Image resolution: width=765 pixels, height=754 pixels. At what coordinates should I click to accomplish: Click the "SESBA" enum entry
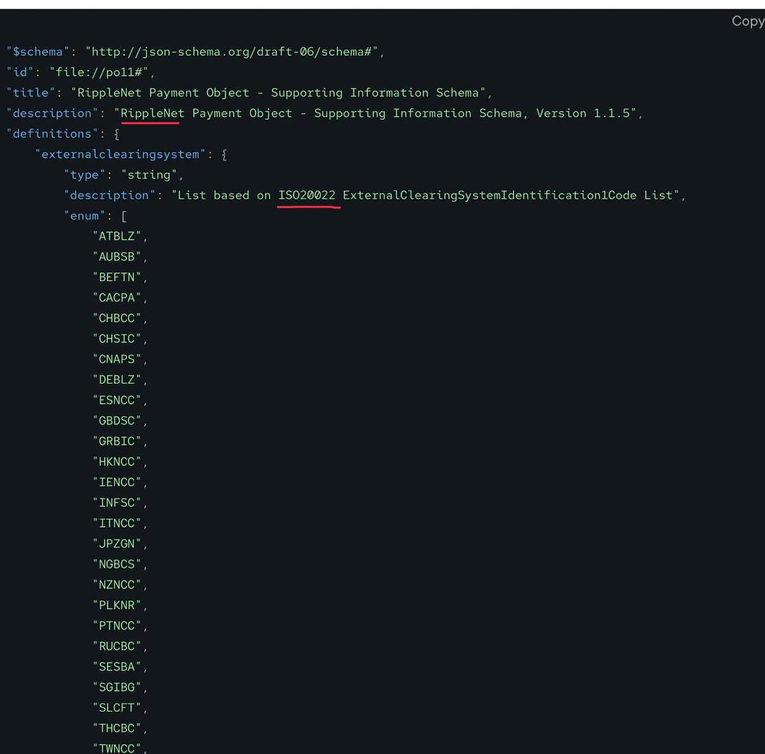pyautogui.click(x=117, y=667)
